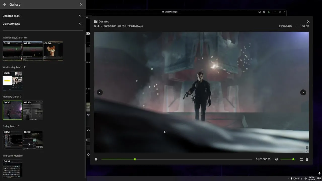
Task: Go back from the Gallery panel
Action: coord(5,5)
